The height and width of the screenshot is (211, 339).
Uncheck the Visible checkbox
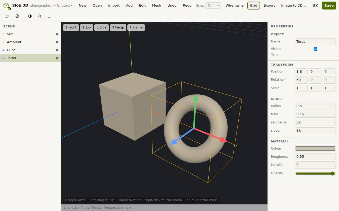click(x=315, y=49)
